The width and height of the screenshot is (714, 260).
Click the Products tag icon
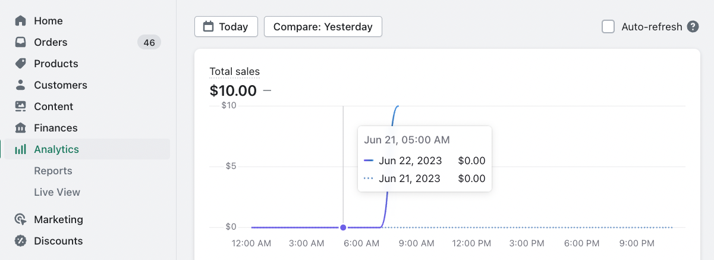tap(21, 64)
